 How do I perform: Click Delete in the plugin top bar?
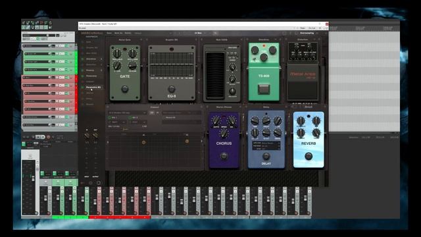click(x=128, y=33)
